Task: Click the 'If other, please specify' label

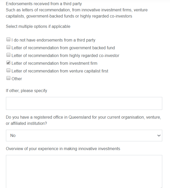Action: tap(26, 91)
